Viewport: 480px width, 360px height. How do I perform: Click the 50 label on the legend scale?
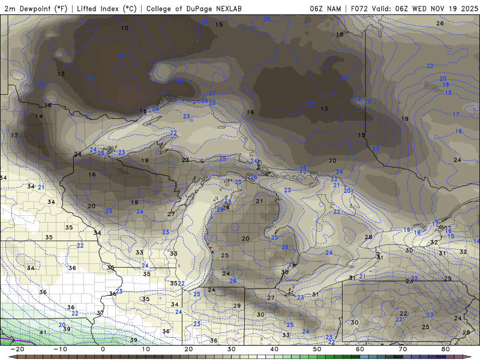click(317, 349)
